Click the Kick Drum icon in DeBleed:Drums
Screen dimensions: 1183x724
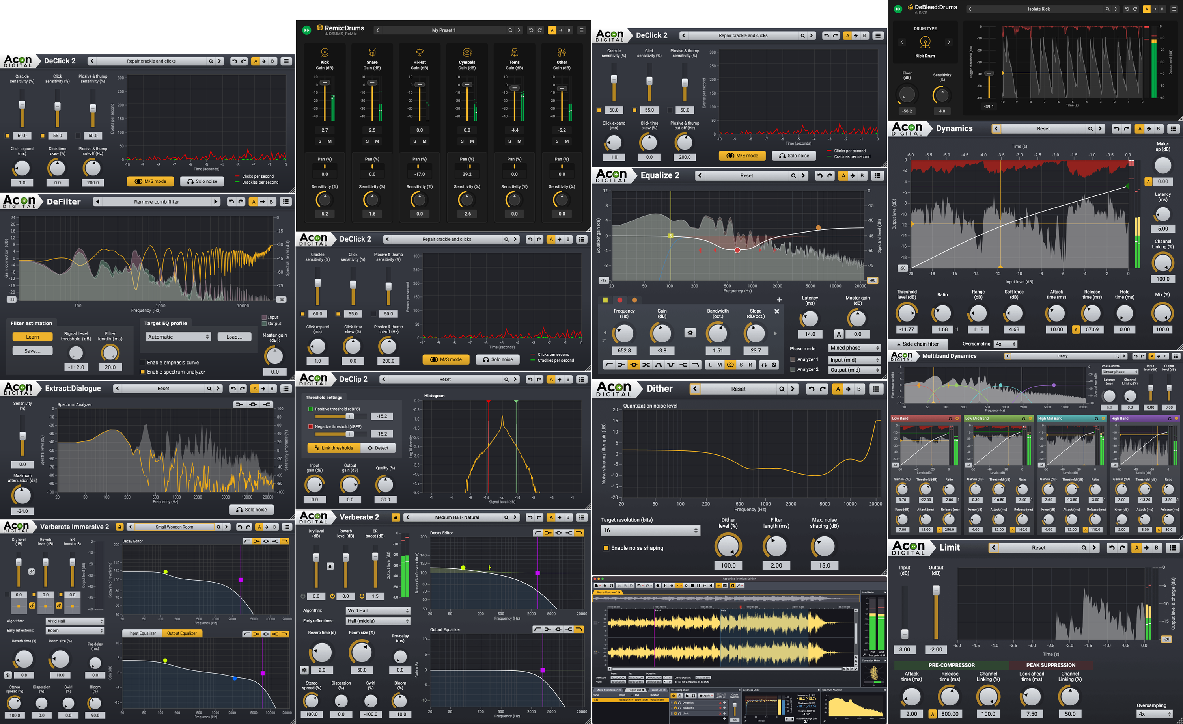[x=925, y=42]
